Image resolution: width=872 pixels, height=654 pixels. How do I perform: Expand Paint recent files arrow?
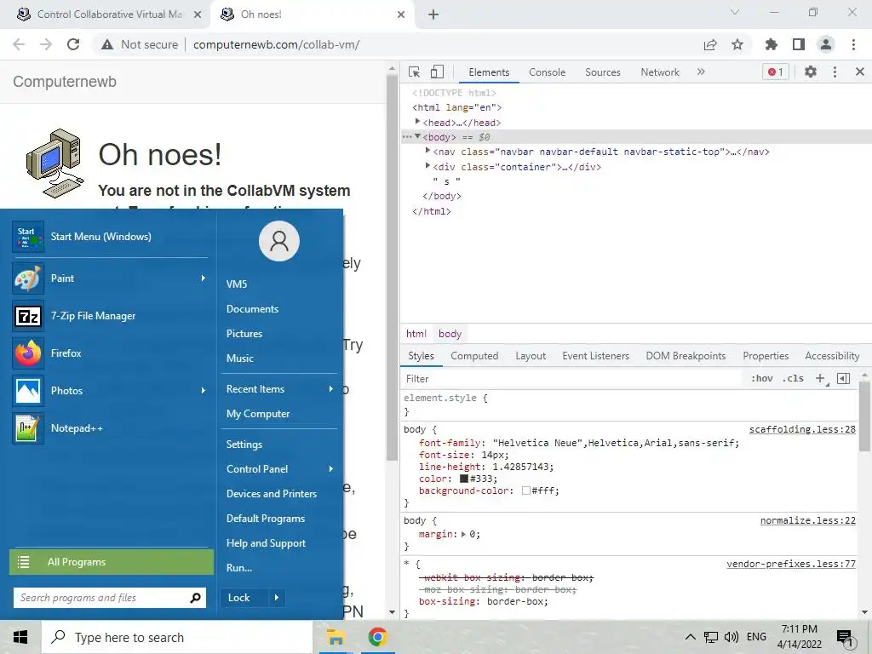[x=203, y=278]
